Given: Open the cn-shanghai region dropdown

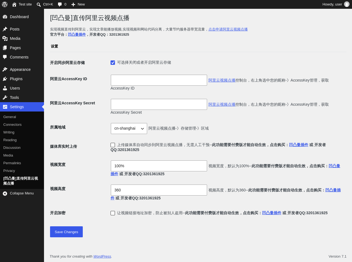Looking at the screenshot, I should pyautogui.click(x=129, y=129).
